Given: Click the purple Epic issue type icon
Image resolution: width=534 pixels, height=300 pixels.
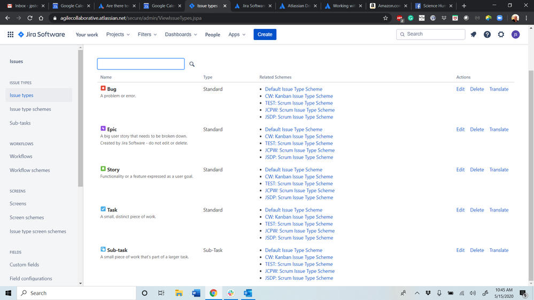Looking at the screenshot, I should [103, 129].
